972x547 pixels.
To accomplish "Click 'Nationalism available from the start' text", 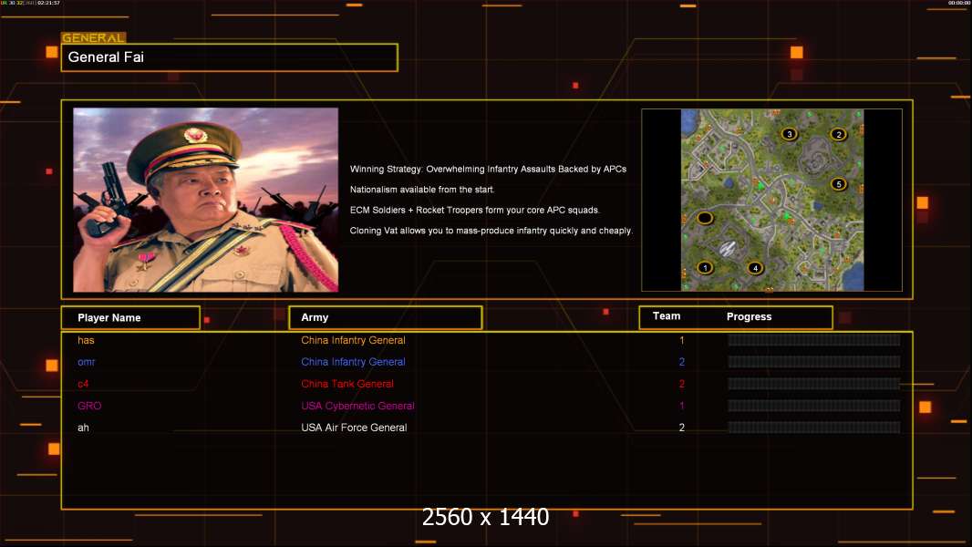I will pyautogui.click(x=421, y=190).
